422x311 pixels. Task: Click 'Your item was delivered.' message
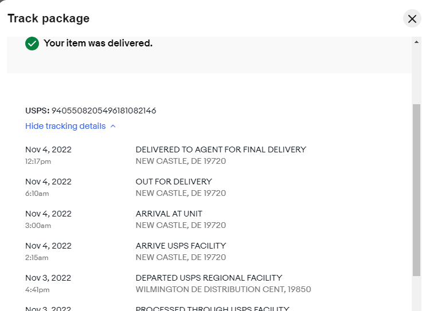[x=98, y=43]
